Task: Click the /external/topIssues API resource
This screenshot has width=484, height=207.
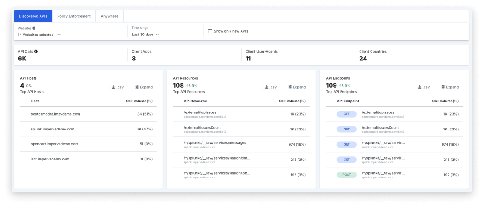Action: coord(200,112)
